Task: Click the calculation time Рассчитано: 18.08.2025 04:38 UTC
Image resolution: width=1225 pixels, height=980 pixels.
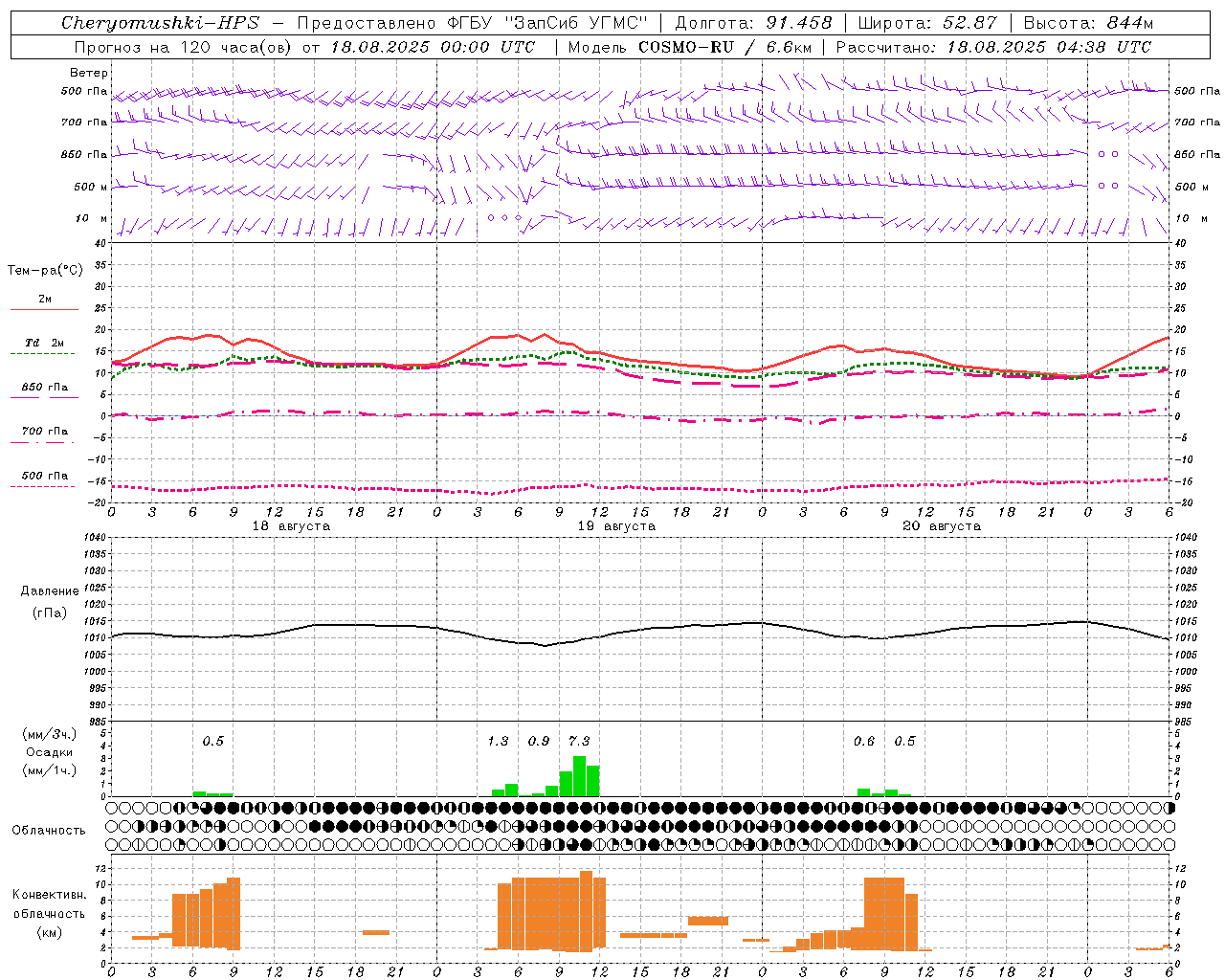Action: point(993,47)
